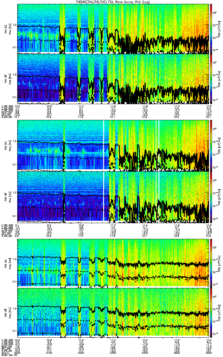
Task: Click the PSD color bar beside THA B∥
Action: pyautogui.click(x=211, y=79)
